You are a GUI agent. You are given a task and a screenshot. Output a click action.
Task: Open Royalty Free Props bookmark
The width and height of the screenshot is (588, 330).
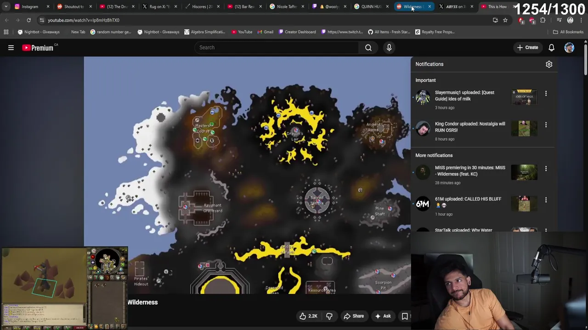tap(435, 32)
